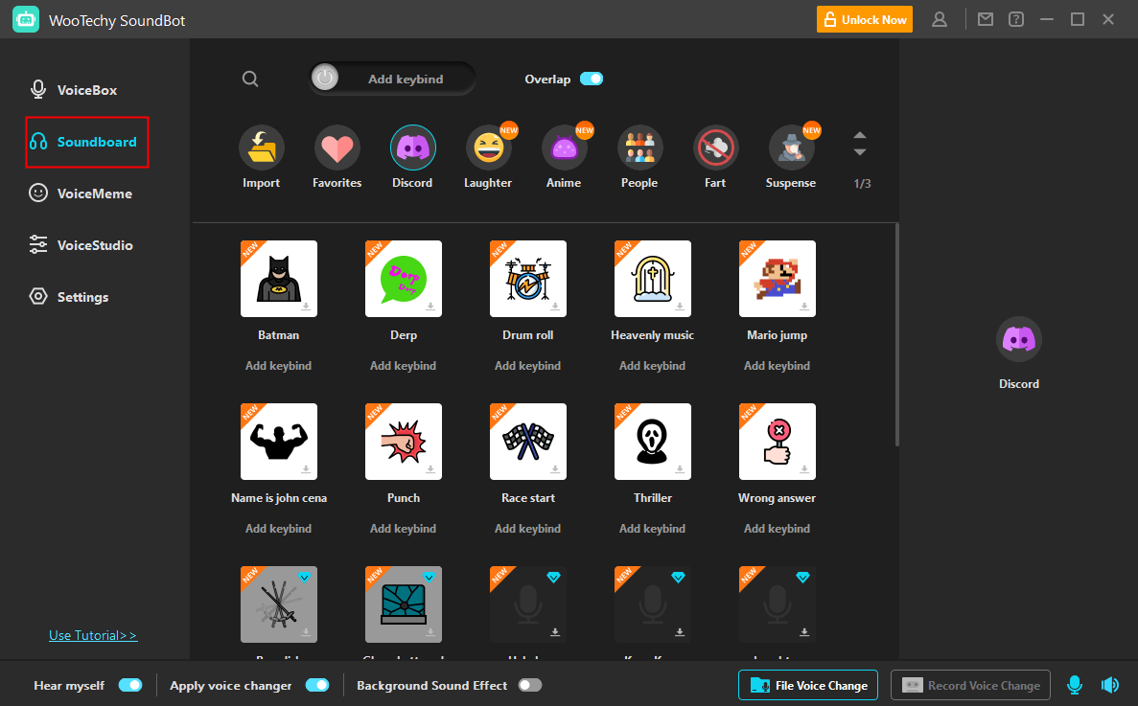This screenshot has width=1138, height=706.
Task: Select the Fart sound category
Action: pyautogui.click(x=715, y=148)
